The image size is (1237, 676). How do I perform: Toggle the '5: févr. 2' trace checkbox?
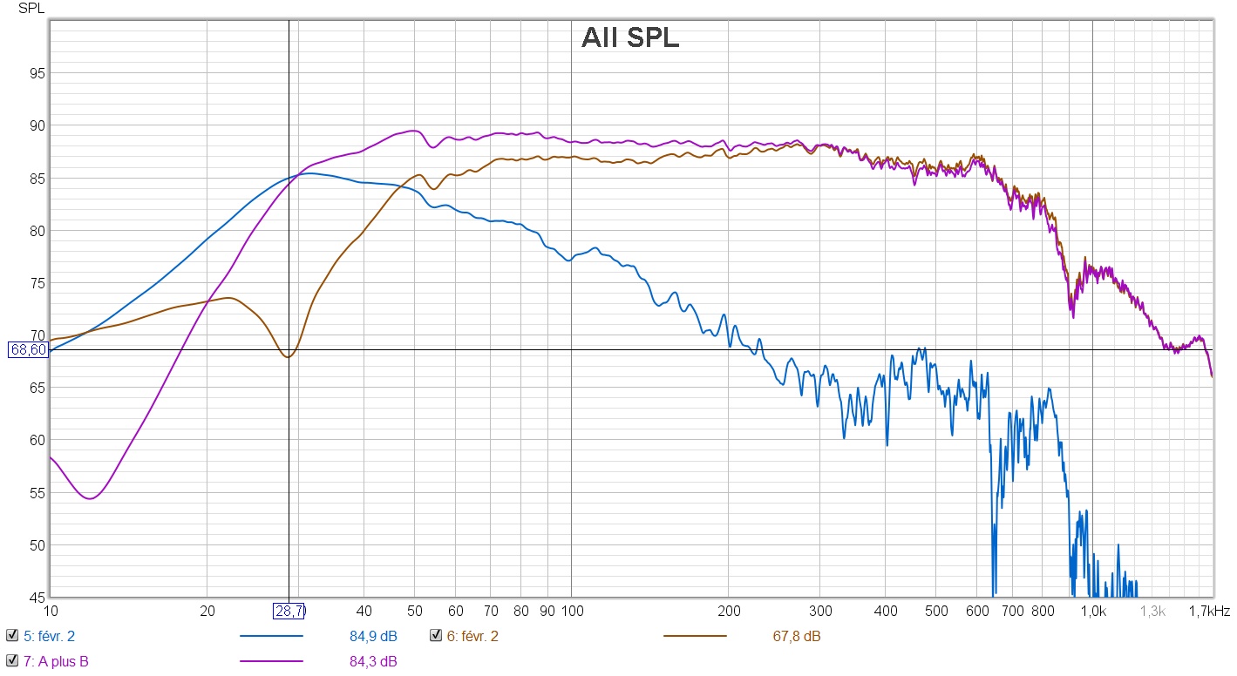tap(12, 636)
